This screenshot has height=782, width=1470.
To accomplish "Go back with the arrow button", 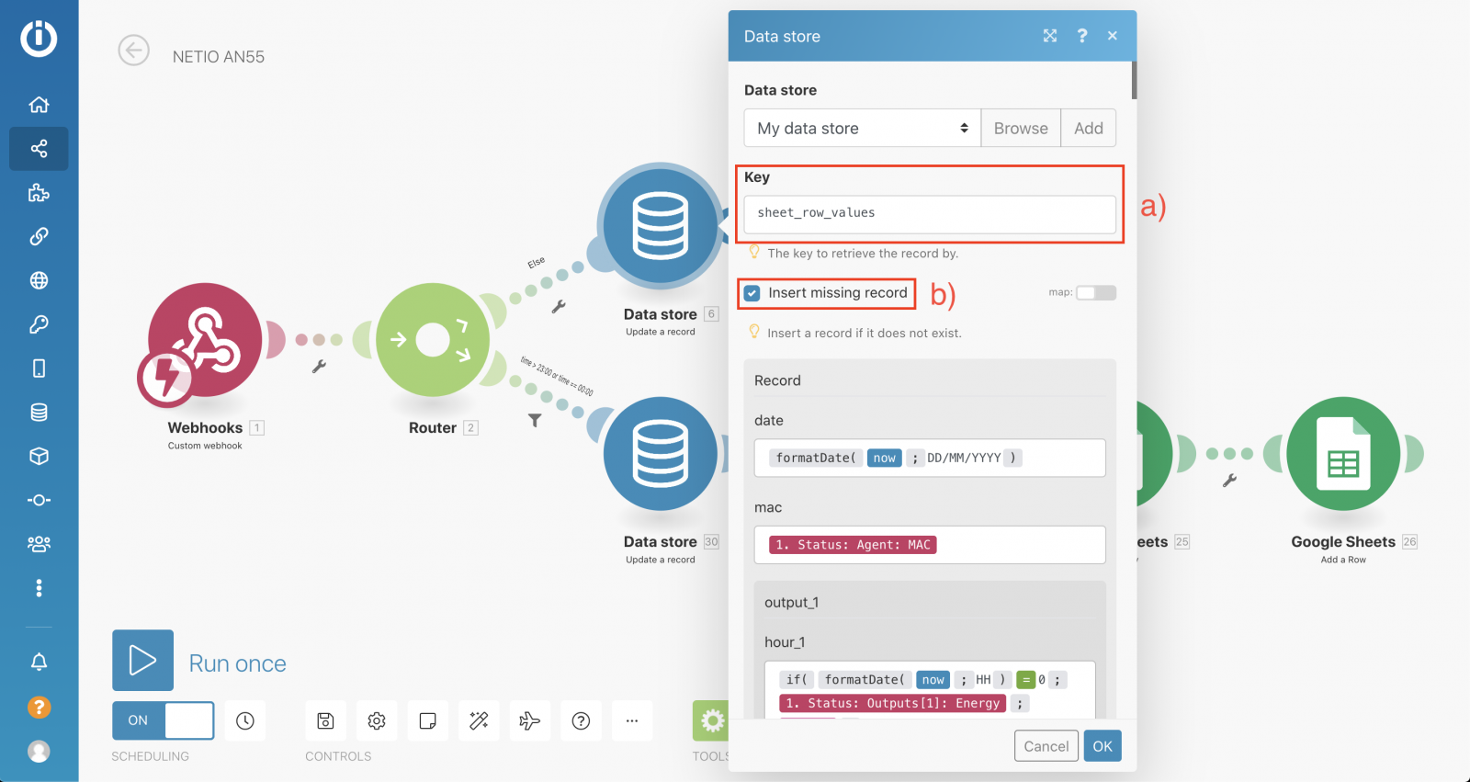I will pyautogui.click(x=134, y=51).
